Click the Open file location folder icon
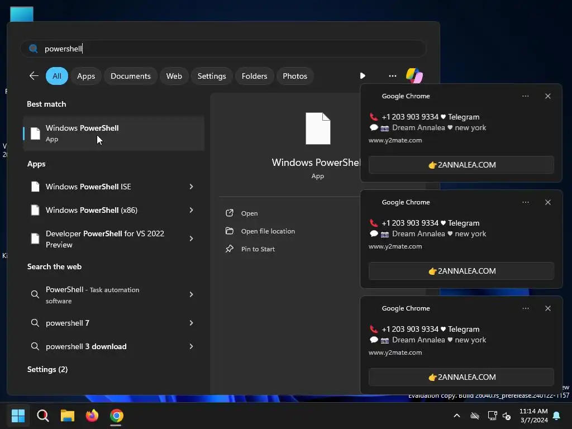The width and height of the screenshot is (572, 429). pos(230,231)
